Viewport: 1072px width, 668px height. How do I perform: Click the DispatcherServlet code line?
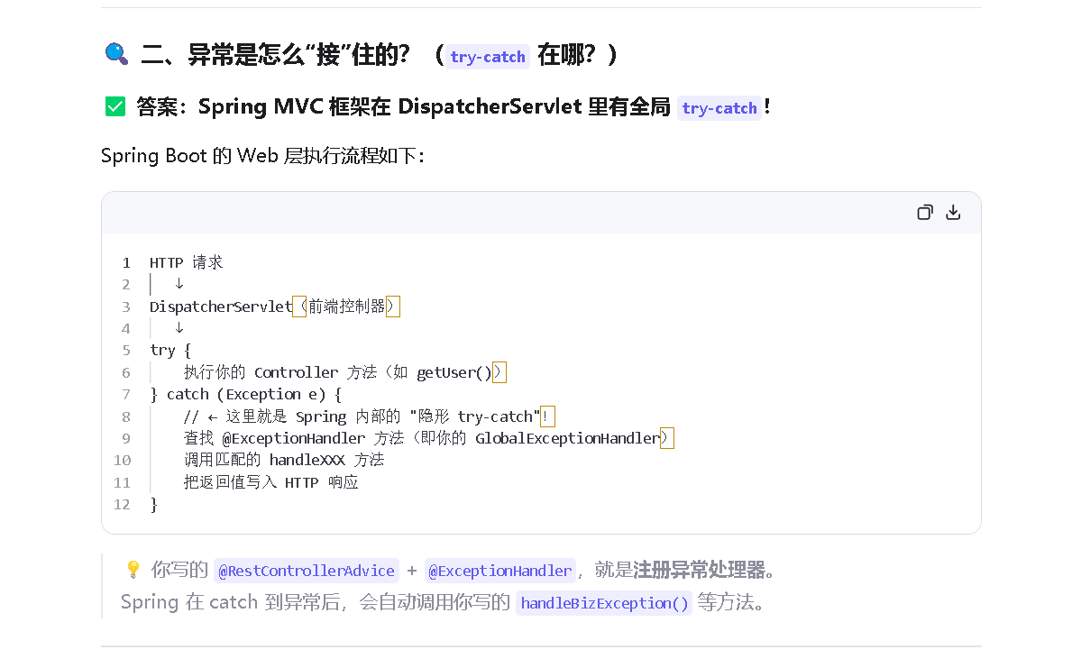tap(274, 307)
